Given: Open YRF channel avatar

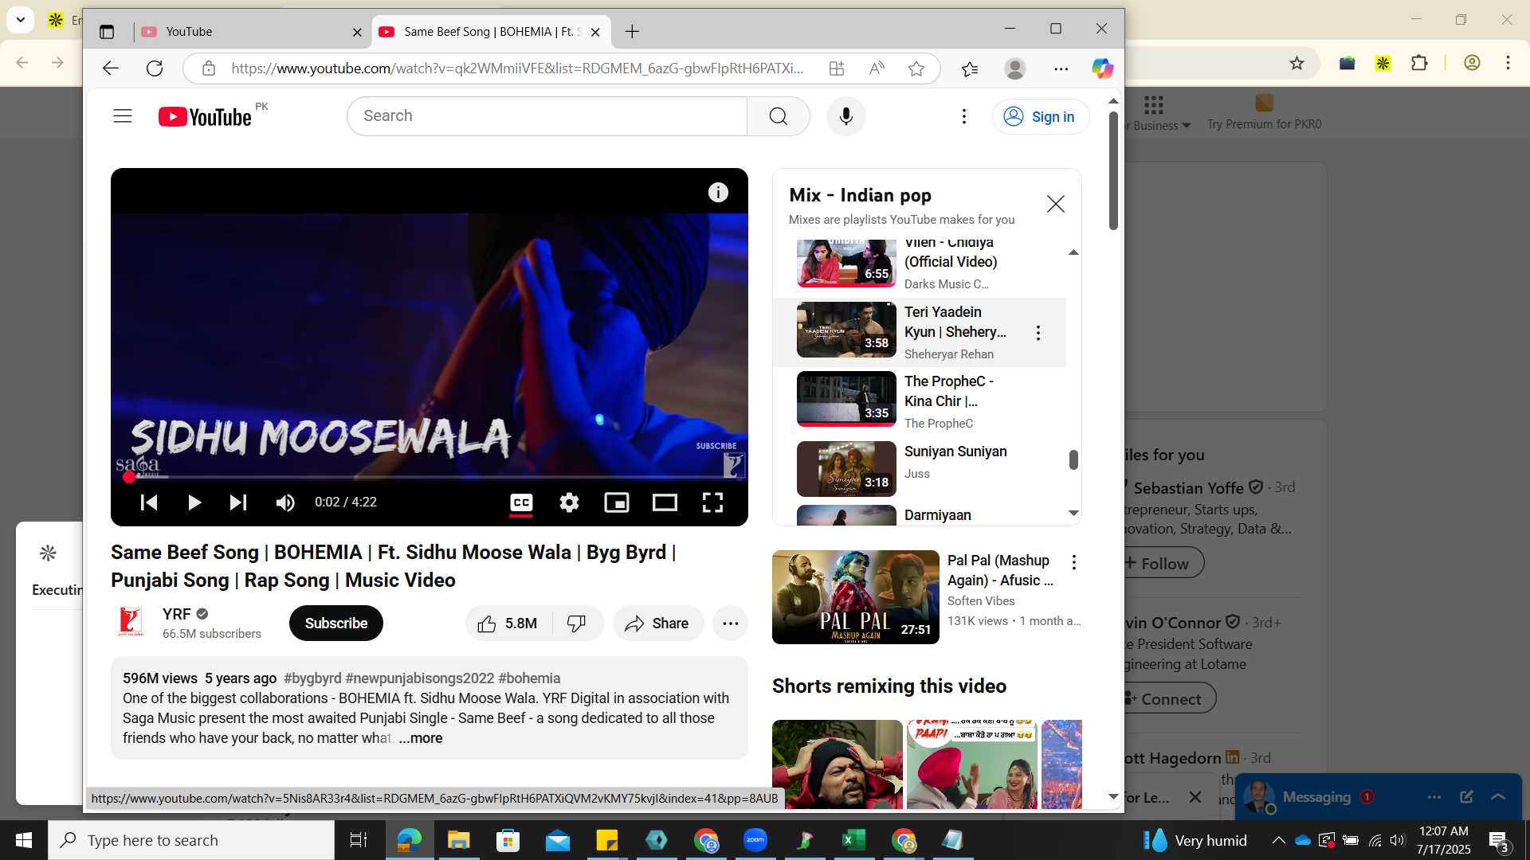Looking at the screenshot, I should pos(131,623).
